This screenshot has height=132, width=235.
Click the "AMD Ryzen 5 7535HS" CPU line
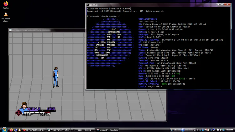(162, 66)
